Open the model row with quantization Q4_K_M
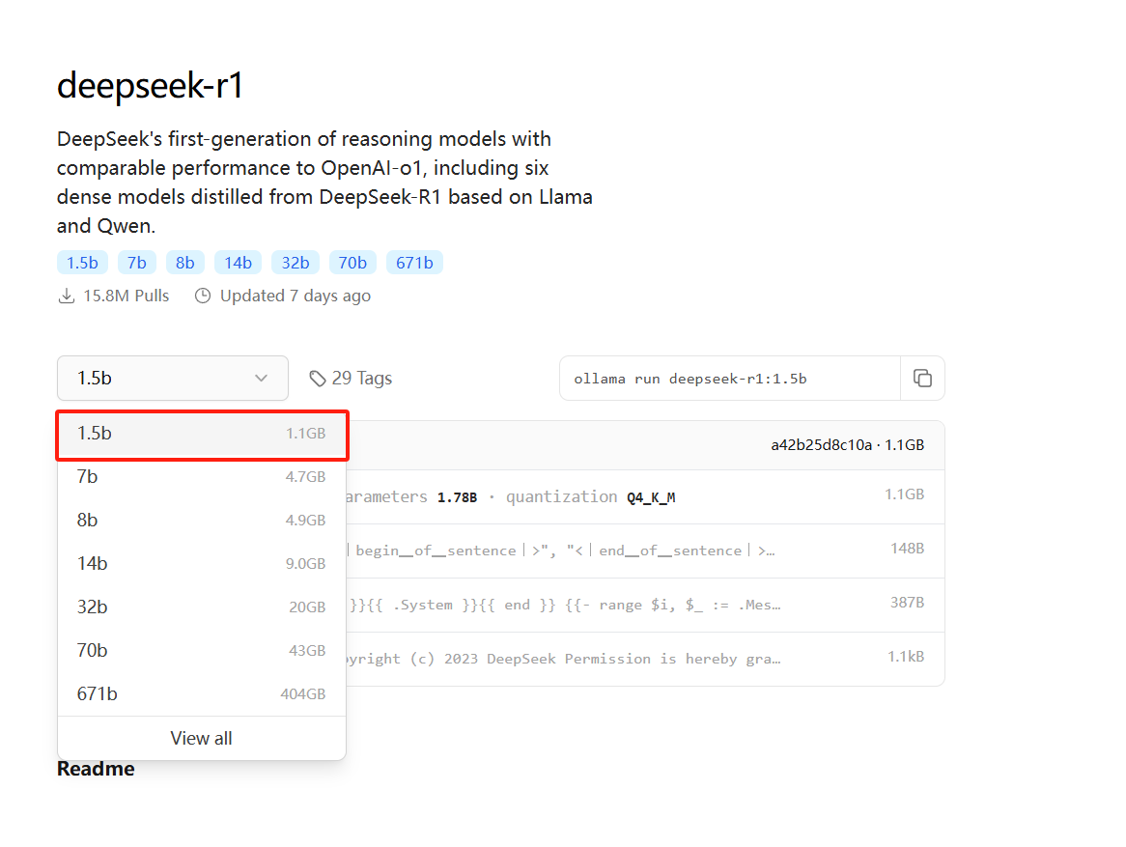1126x847 pixels. click(645, 497)
